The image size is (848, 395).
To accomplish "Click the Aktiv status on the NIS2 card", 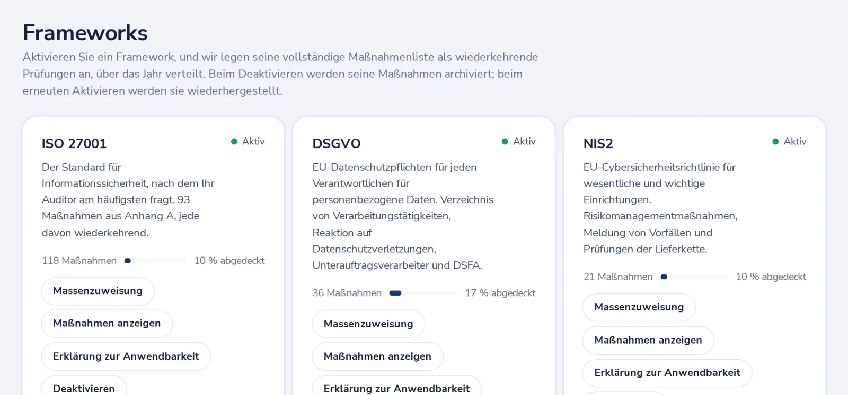I will click(790, 142).
